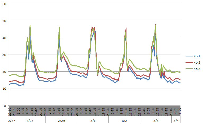Select the 60 label on vertical axis

(x=4, y=4)
